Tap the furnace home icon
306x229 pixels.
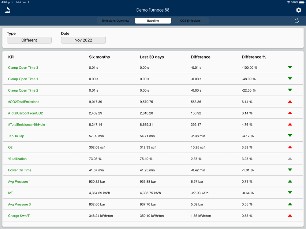pos(7,10)
